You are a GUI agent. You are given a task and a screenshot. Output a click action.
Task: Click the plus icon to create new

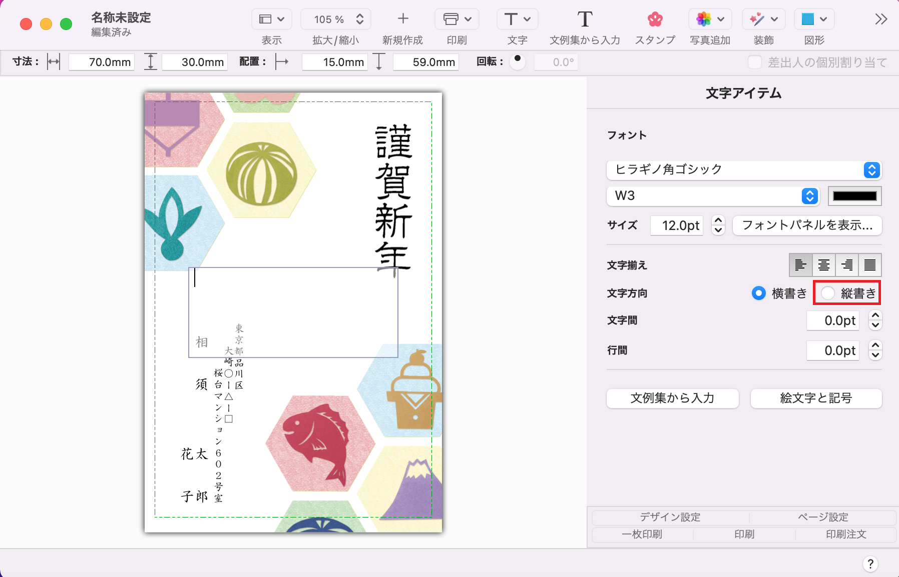pos(402,19)
